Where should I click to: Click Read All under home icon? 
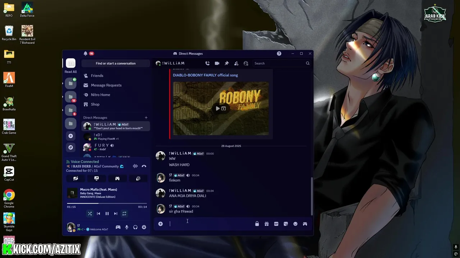tap(70, 72)
